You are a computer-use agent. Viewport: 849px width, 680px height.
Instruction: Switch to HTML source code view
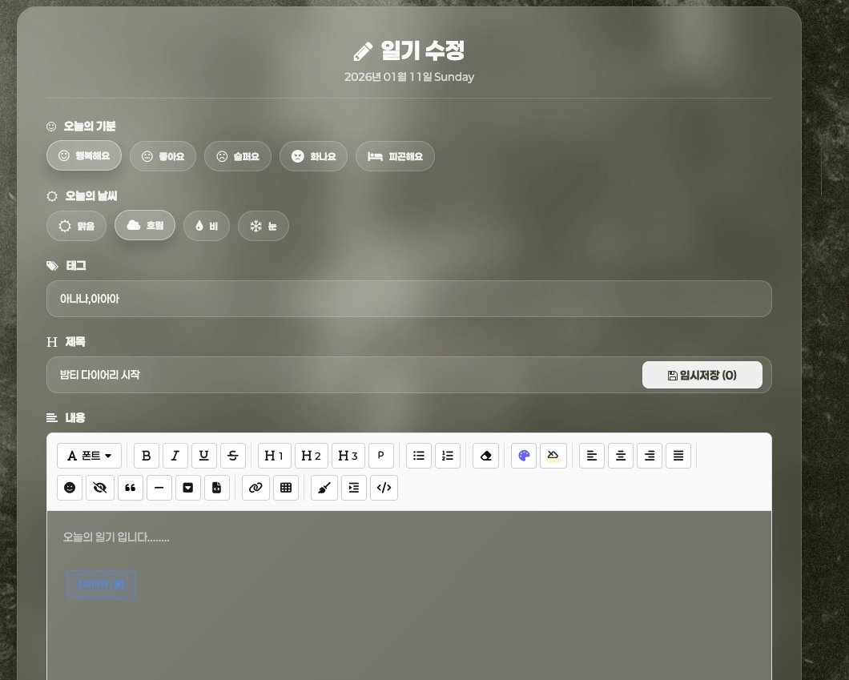(384, 488)
